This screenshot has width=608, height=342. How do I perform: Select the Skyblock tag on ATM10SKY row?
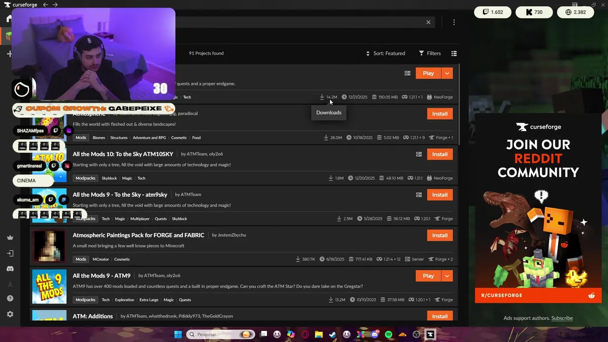tap(109, 178)
